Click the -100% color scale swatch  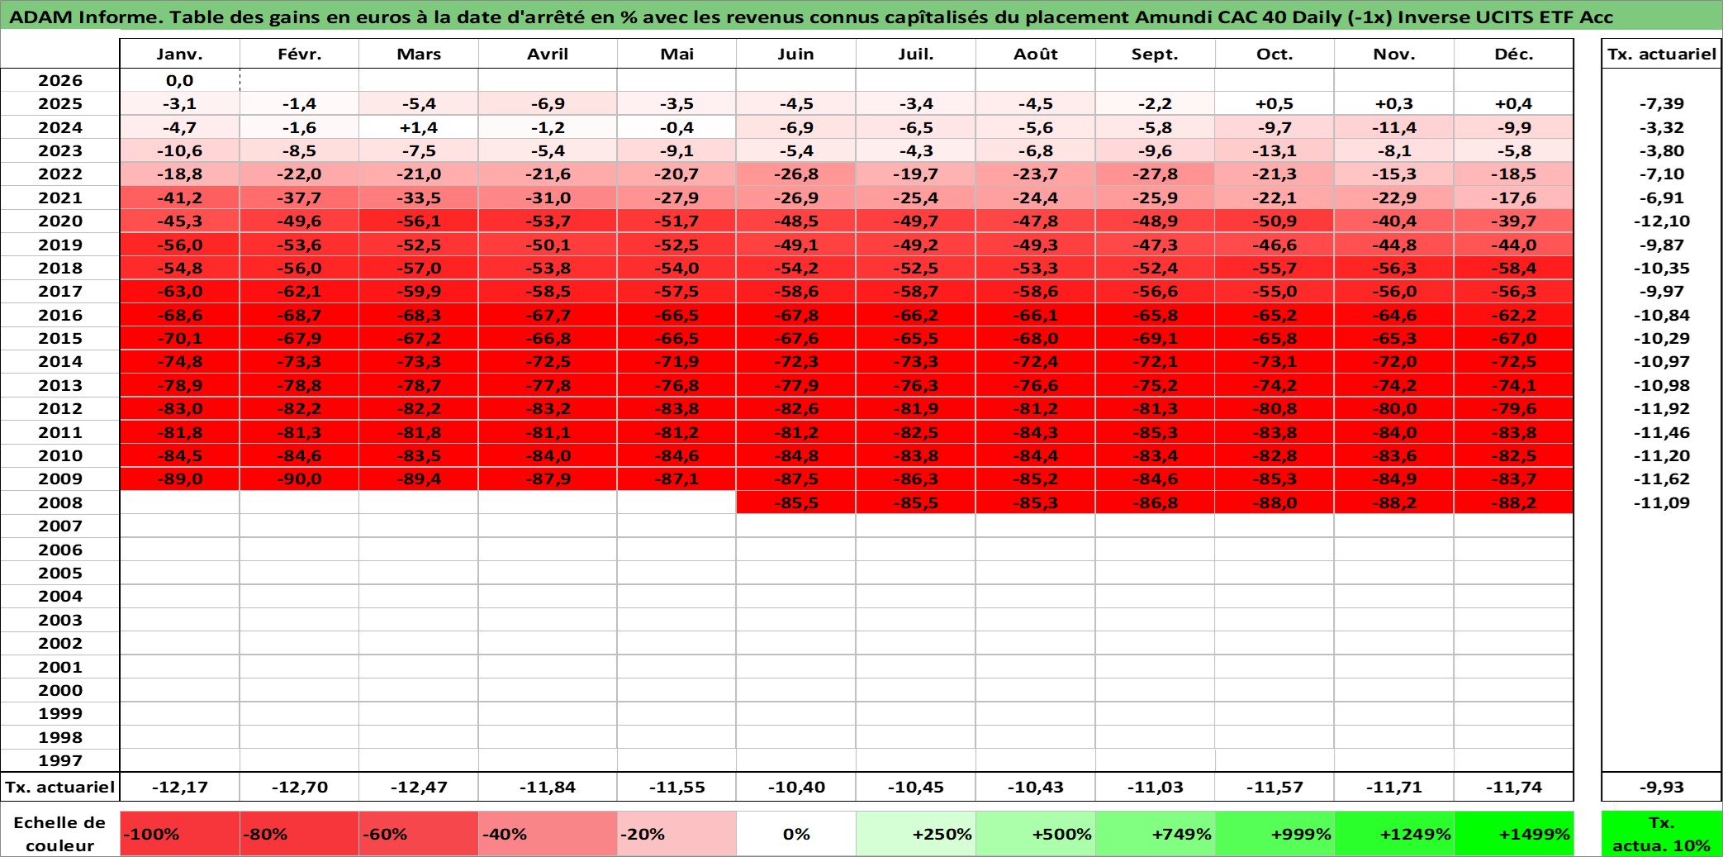click(180, 834)
